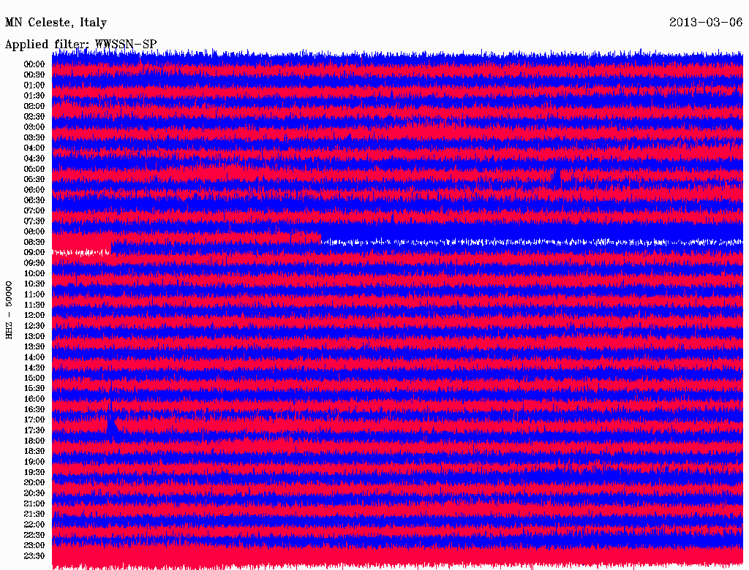The image size is (749, 570).
Task: Select the 06:00 time label
Action: 34,189
